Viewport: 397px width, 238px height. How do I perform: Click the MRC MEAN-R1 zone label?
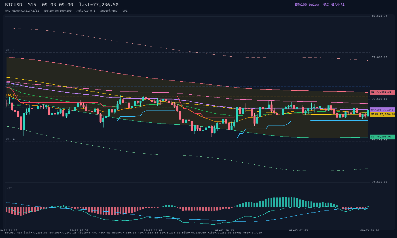(x=333, y=5)
